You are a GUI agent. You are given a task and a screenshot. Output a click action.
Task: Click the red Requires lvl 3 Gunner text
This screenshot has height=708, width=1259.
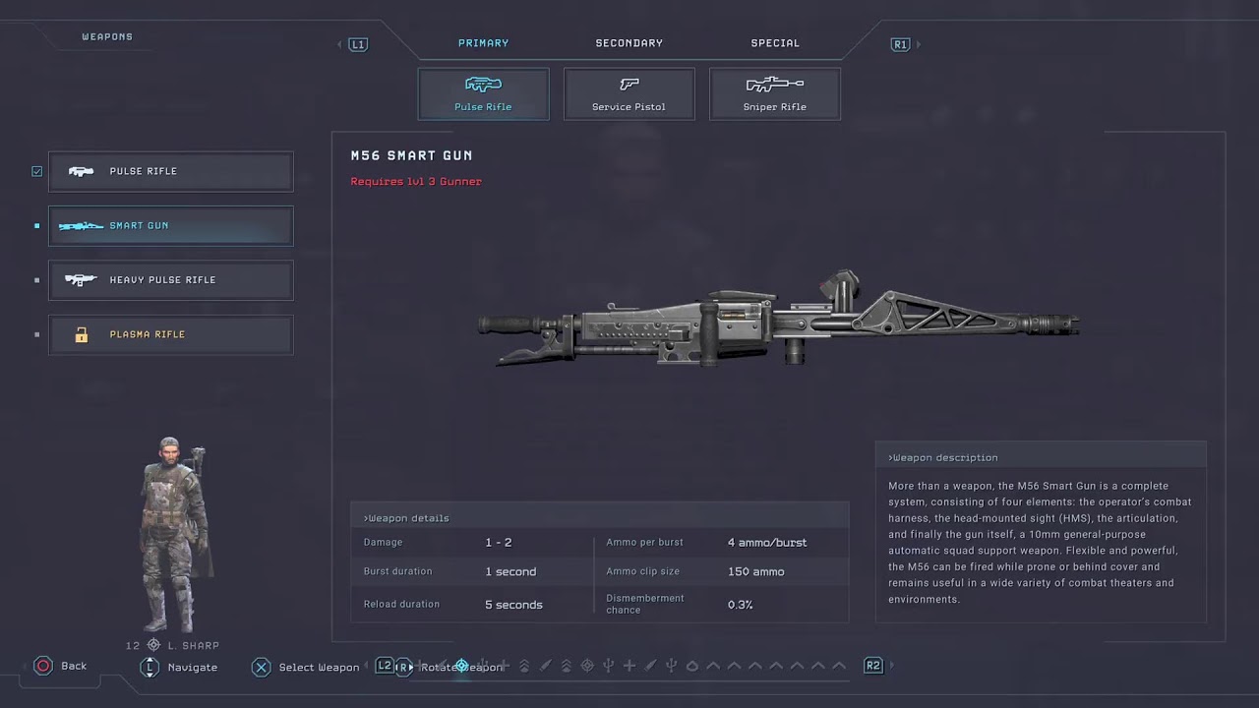(416, 182)
